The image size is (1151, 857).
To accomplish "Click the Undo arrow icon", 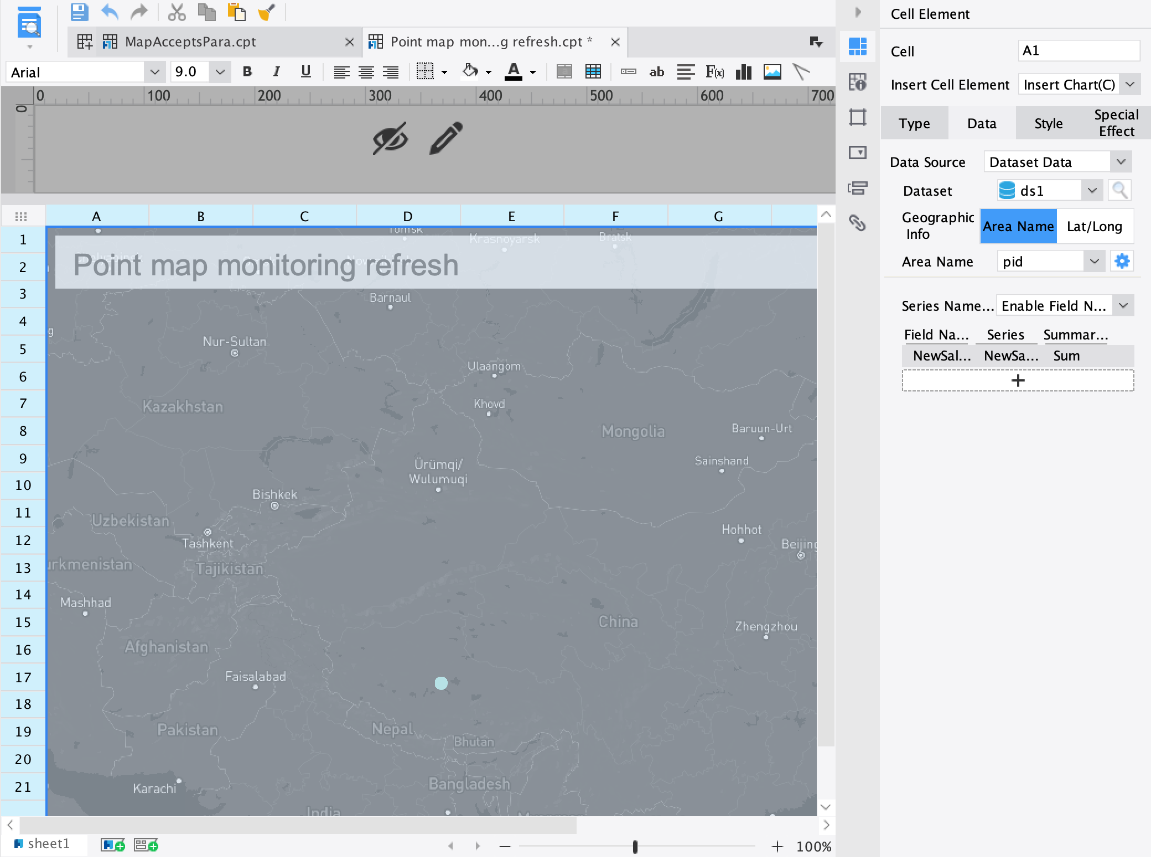I will (110, 12).
